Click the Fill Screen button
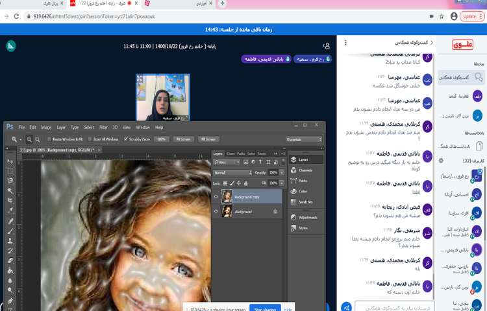 pos(208,139)
